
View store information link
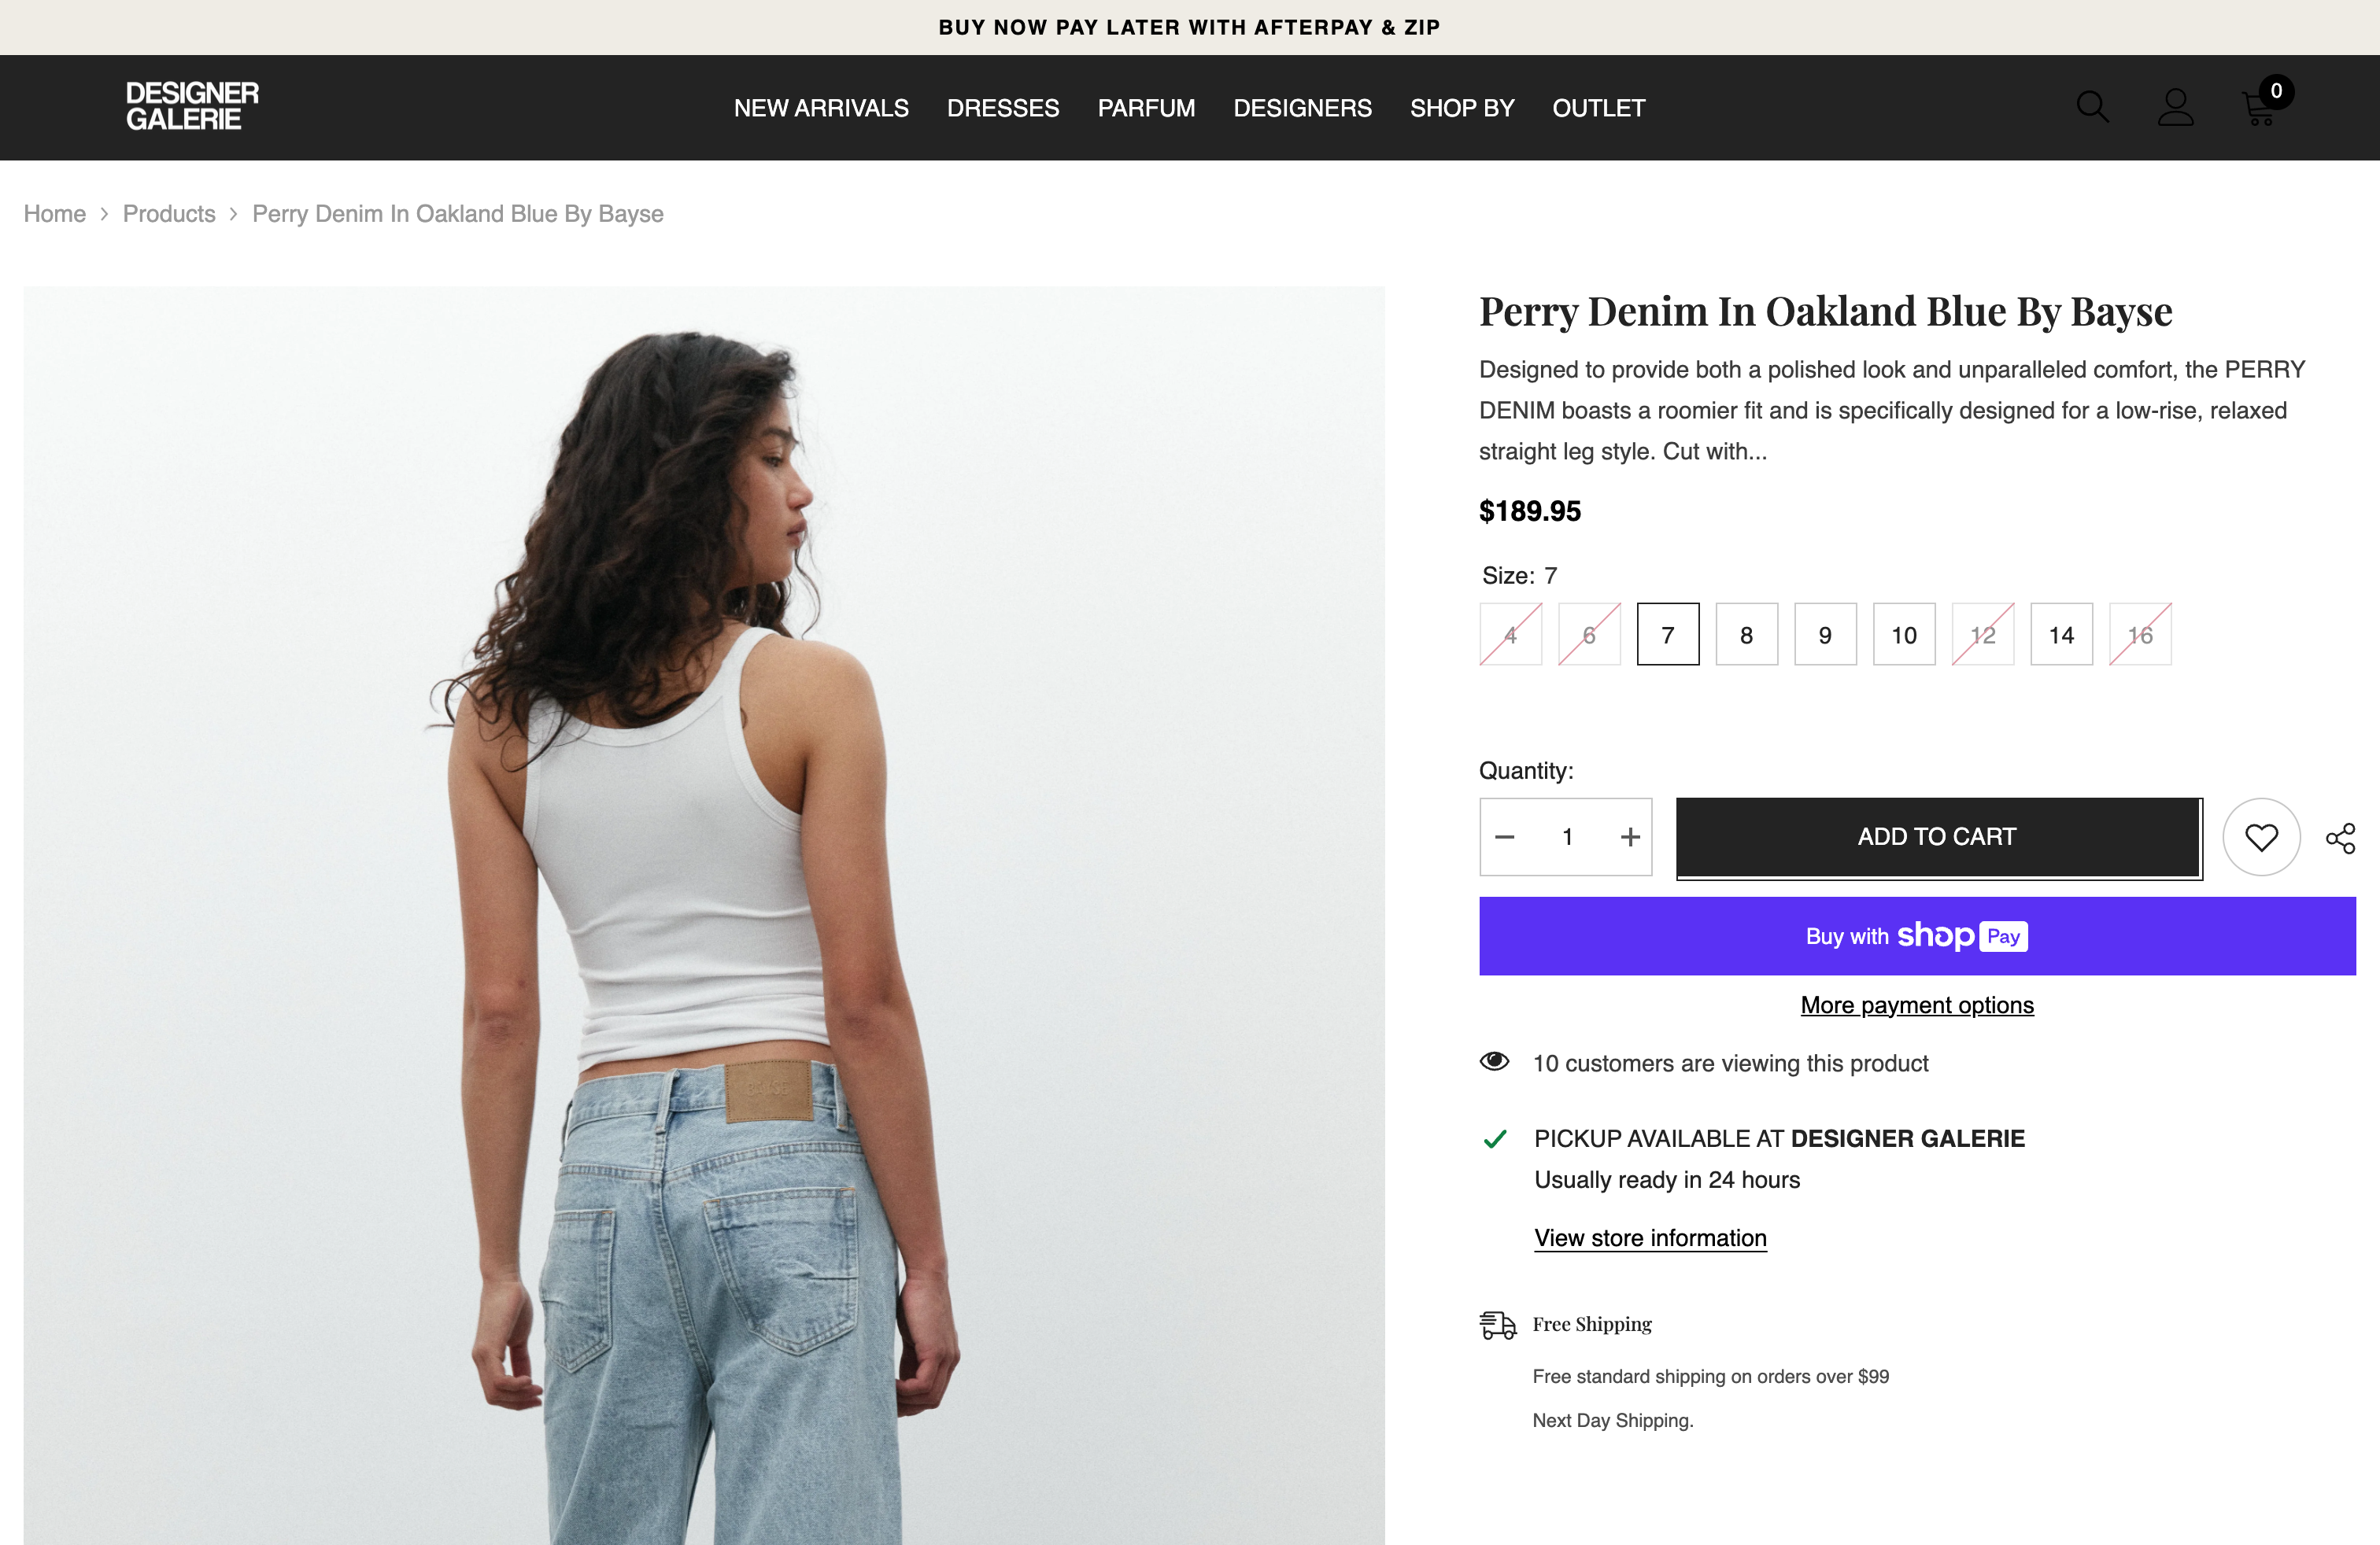(1650, 1238)
